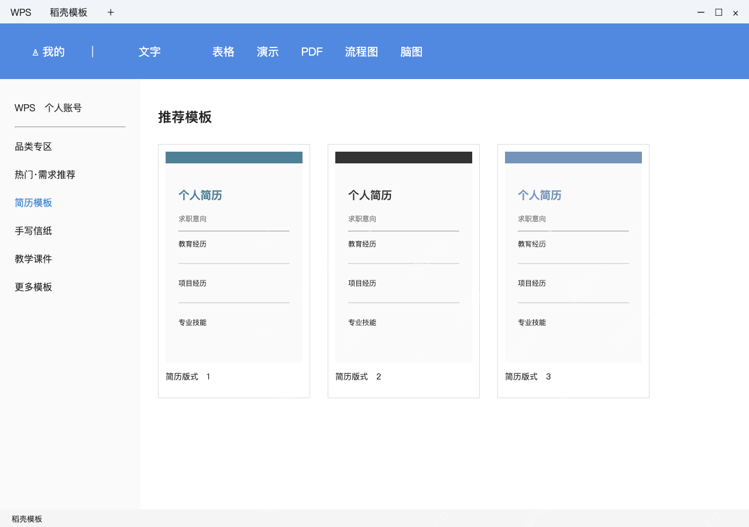
Task: Switch to the 稻壳模板 tab
Action: [68, 12]
